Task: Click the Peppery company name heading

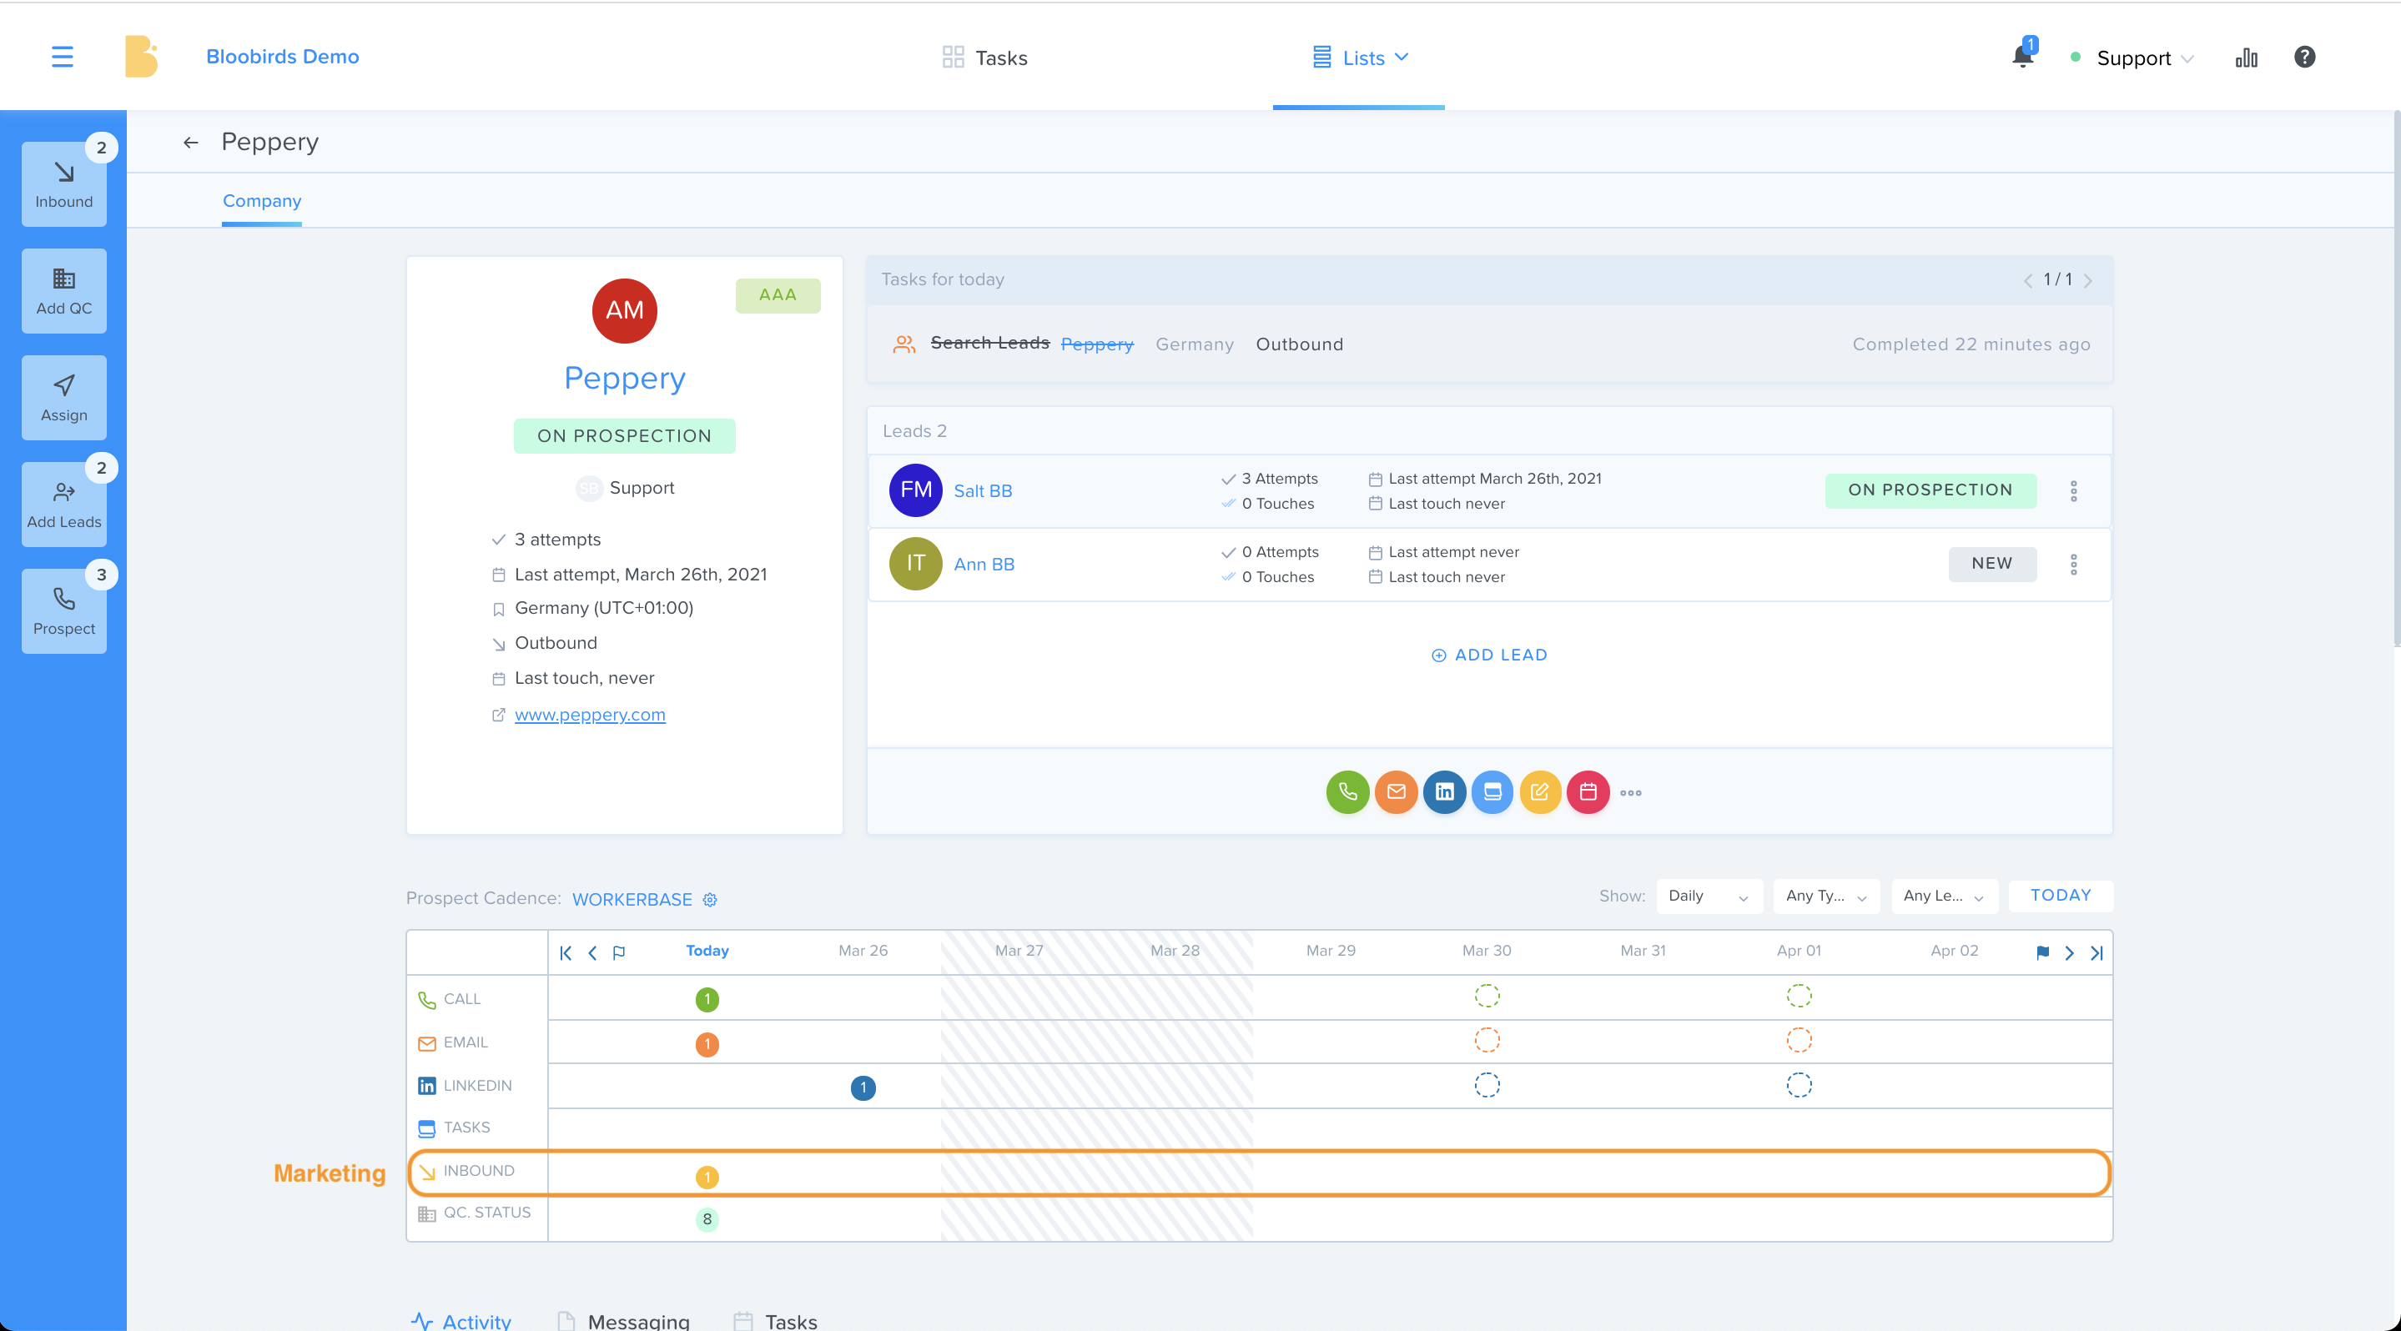Action: (x=625, y=378)
